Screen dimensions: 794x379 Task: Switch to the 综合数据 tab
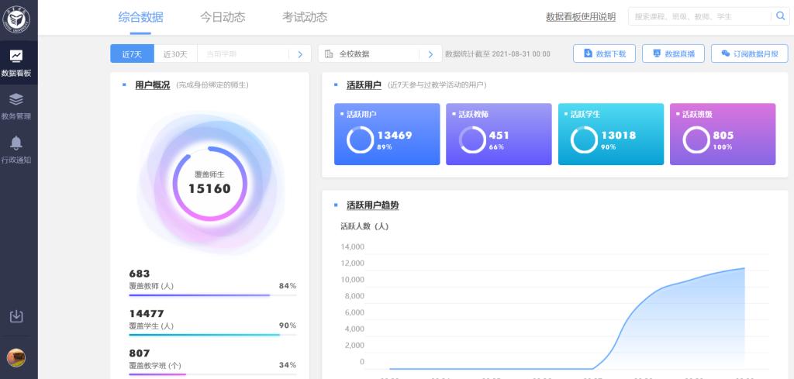140,17
